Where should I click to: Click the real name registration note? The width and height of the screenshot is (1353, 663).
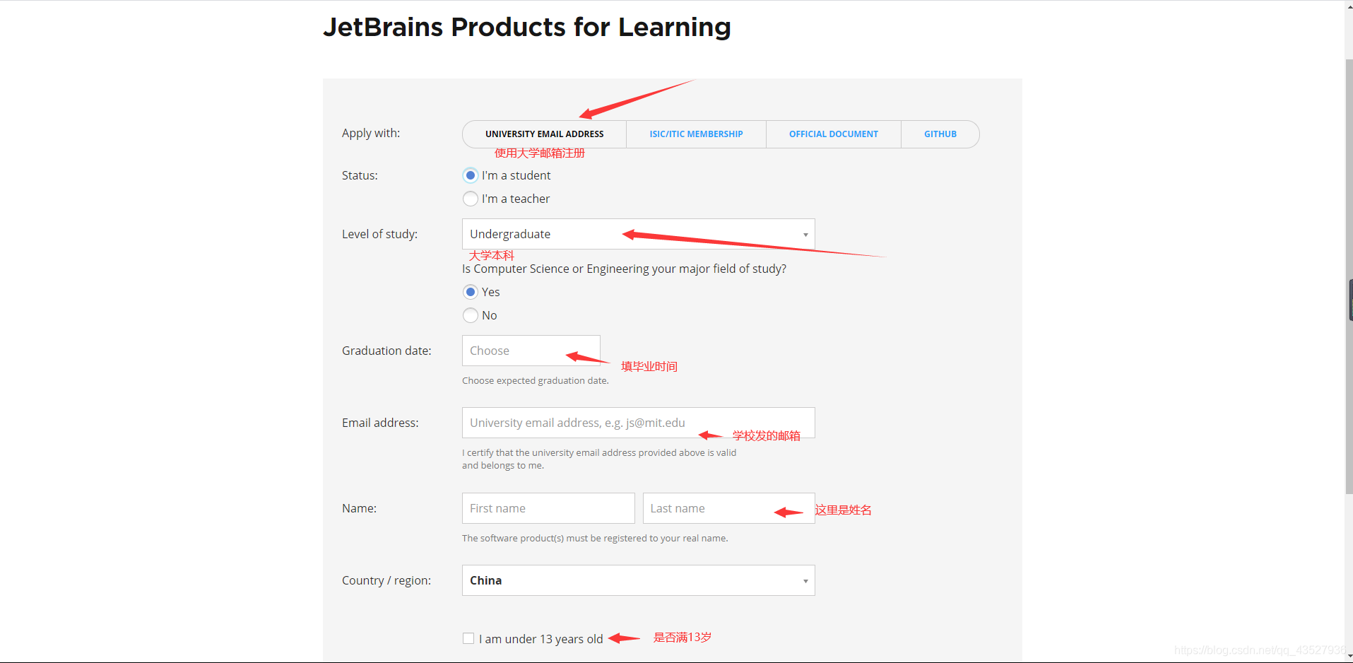[595, 538]
